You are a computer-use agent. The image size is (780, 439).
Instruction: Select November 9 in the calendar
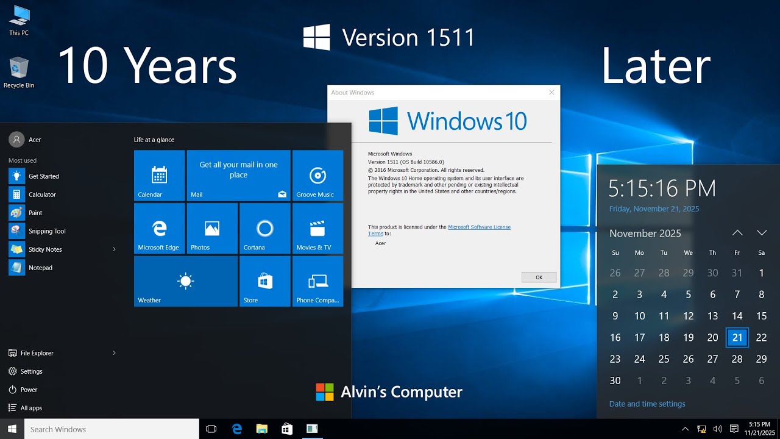pos(615,316)
